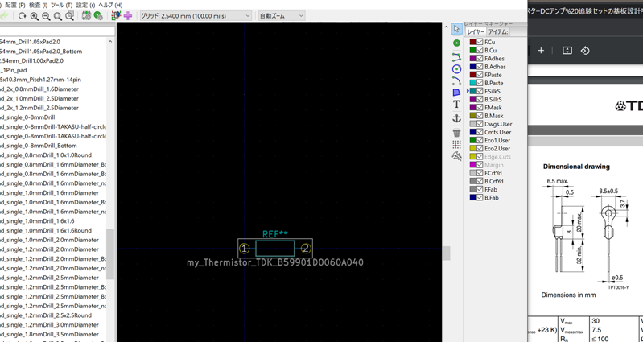Viewport: 643px width, 342px height.
Task: Click the Redraw view icon
Action: click(x=23, y=16)
